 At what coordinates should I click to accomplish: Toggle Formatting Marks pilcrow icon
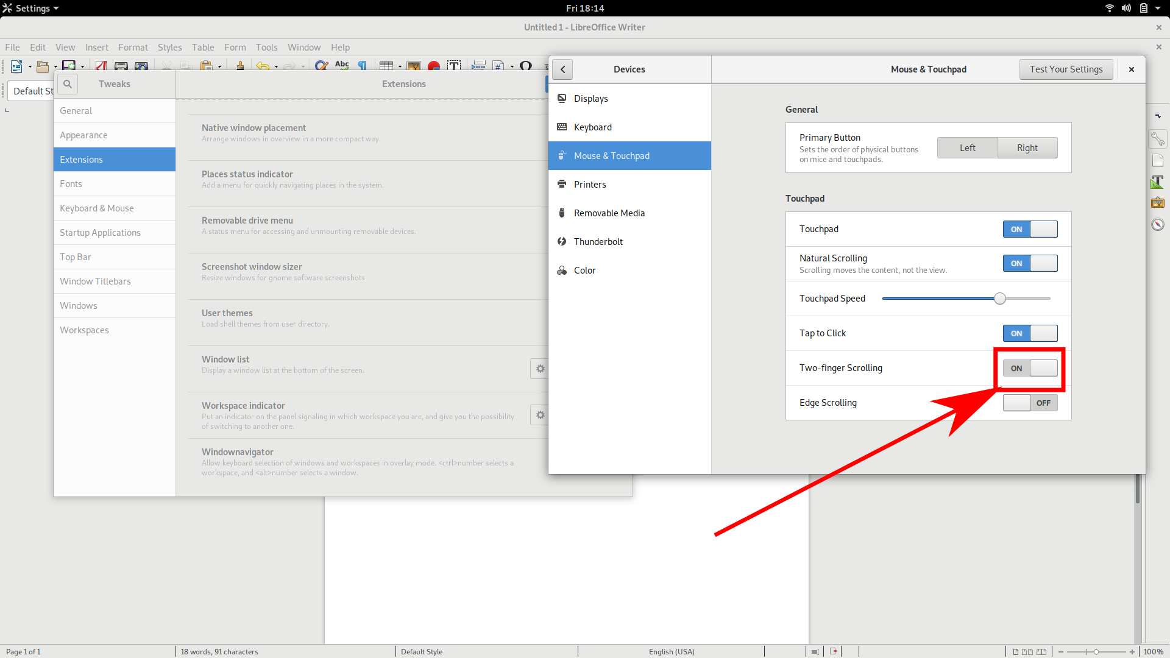coord(362,65)
